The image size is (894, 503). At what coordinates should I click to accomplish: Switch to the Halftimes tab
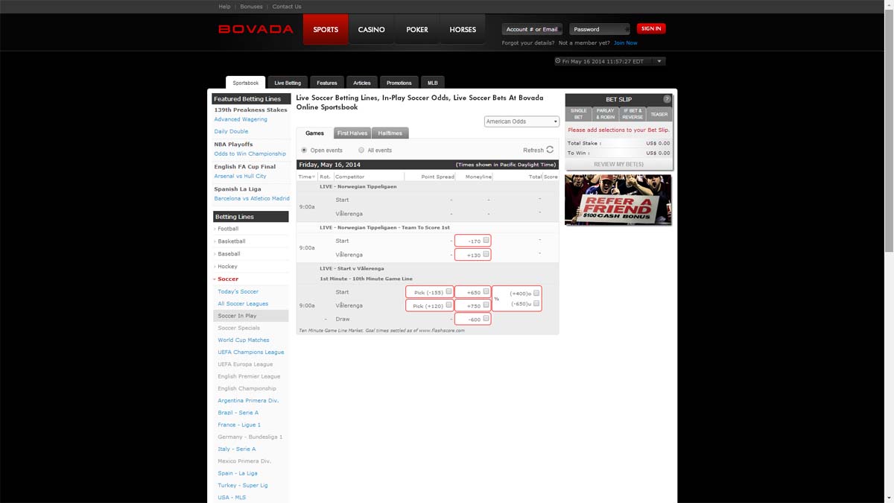[x=390, y=133]
